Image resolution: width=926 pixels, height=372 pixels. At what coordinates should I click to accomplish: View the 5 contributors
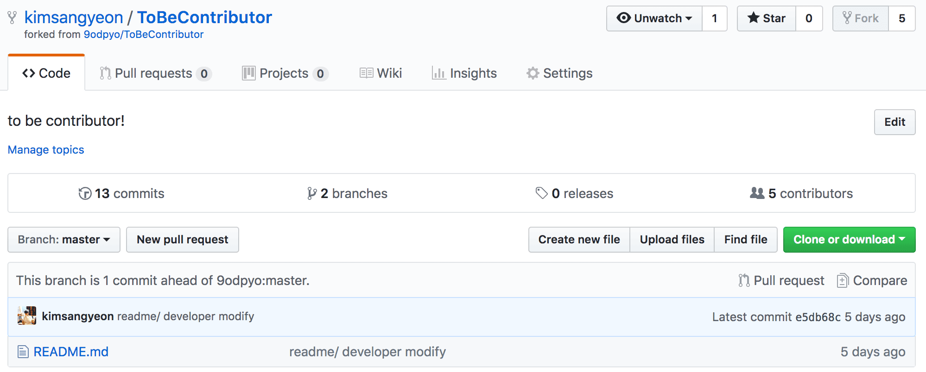coord(801,193)
